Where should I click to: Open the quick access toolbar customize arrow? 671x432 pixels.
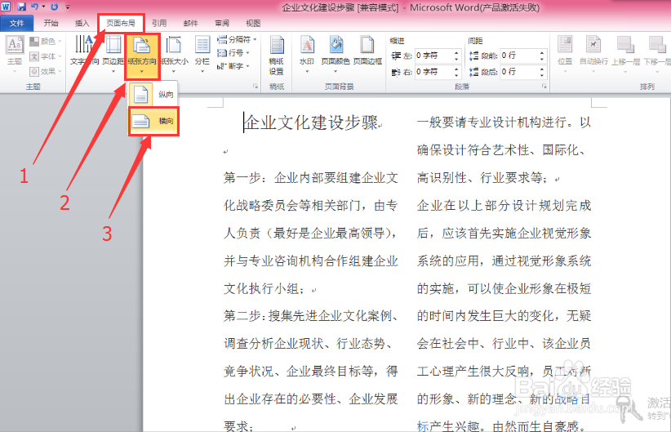click(67, 7)
